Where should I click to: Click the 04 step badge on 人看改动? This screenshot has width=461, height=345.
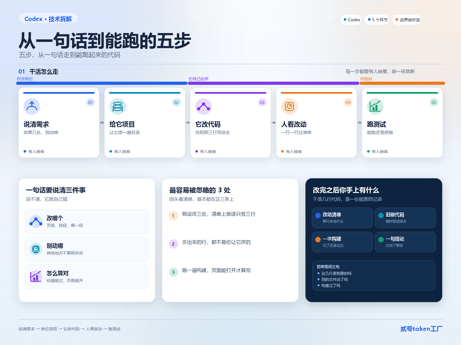tap(348, 102)
